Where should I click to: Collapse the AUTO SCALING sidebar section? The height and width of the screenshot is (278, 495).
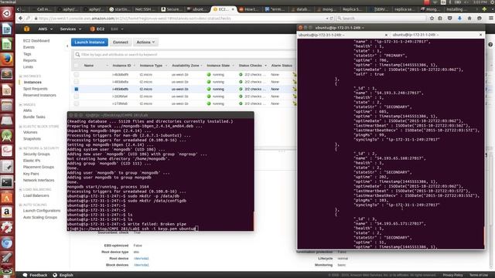tap(21, 205)
